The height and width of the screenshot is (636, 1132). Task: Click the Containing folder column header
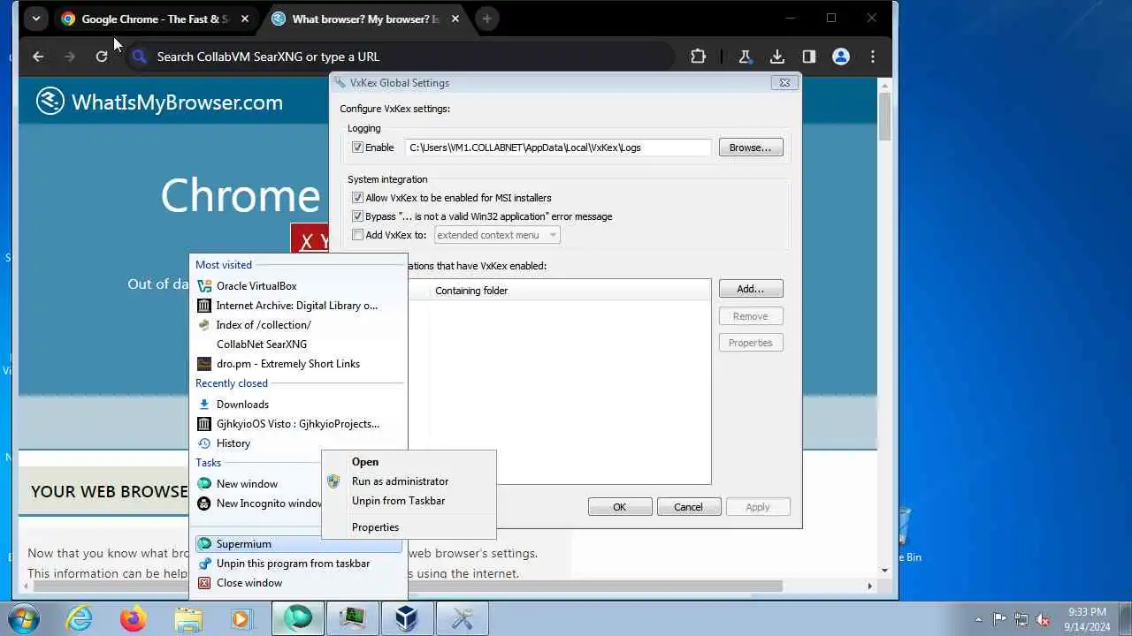[570, 291]
